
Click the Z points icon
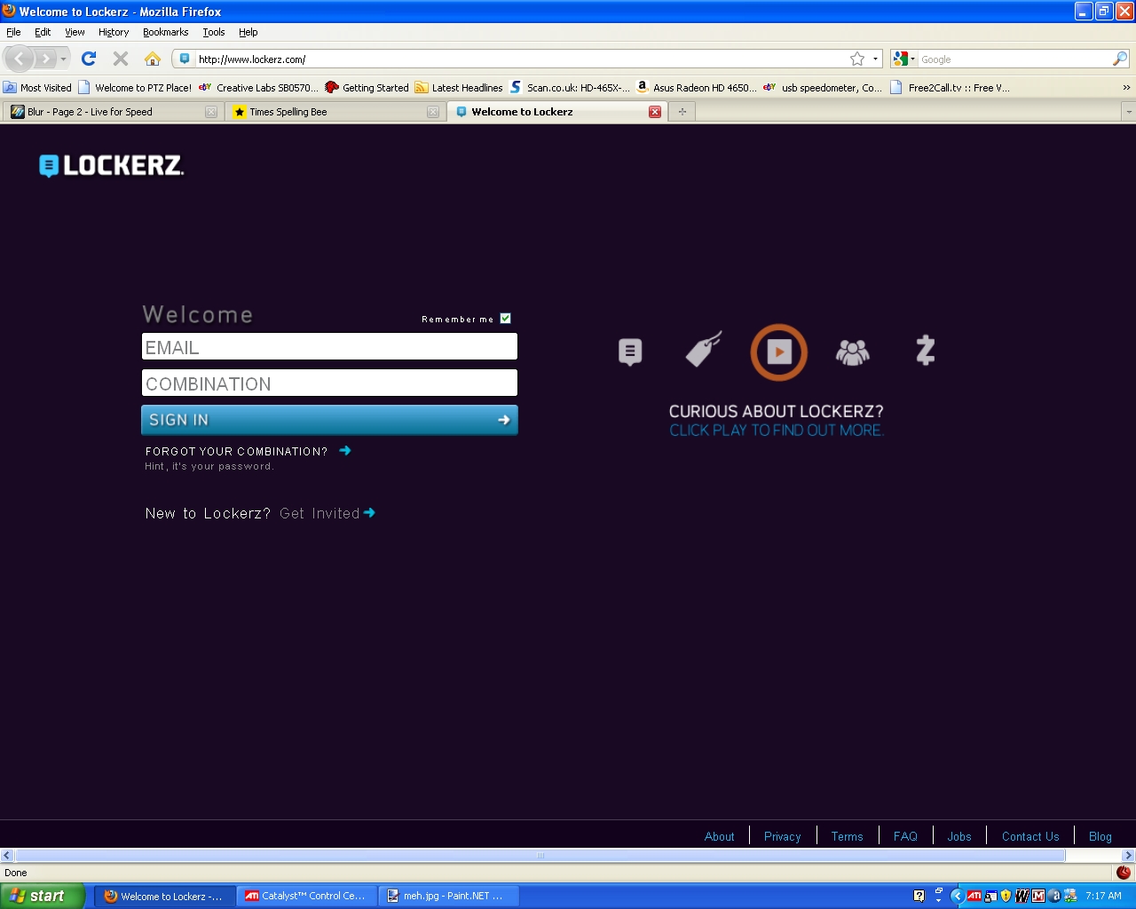click(x=926, y=350)
